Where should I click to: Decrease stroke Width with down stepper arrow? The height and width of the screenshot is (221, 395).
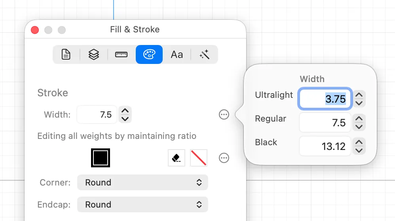pyautogui.click(x=125, y=118)
